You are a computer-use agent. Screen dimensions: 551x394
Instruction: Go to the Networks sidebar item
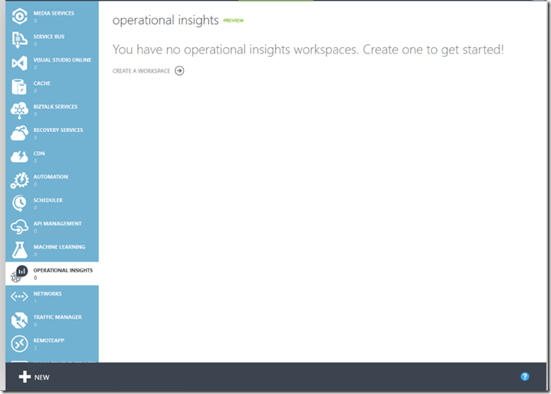[x=47, y=294]
